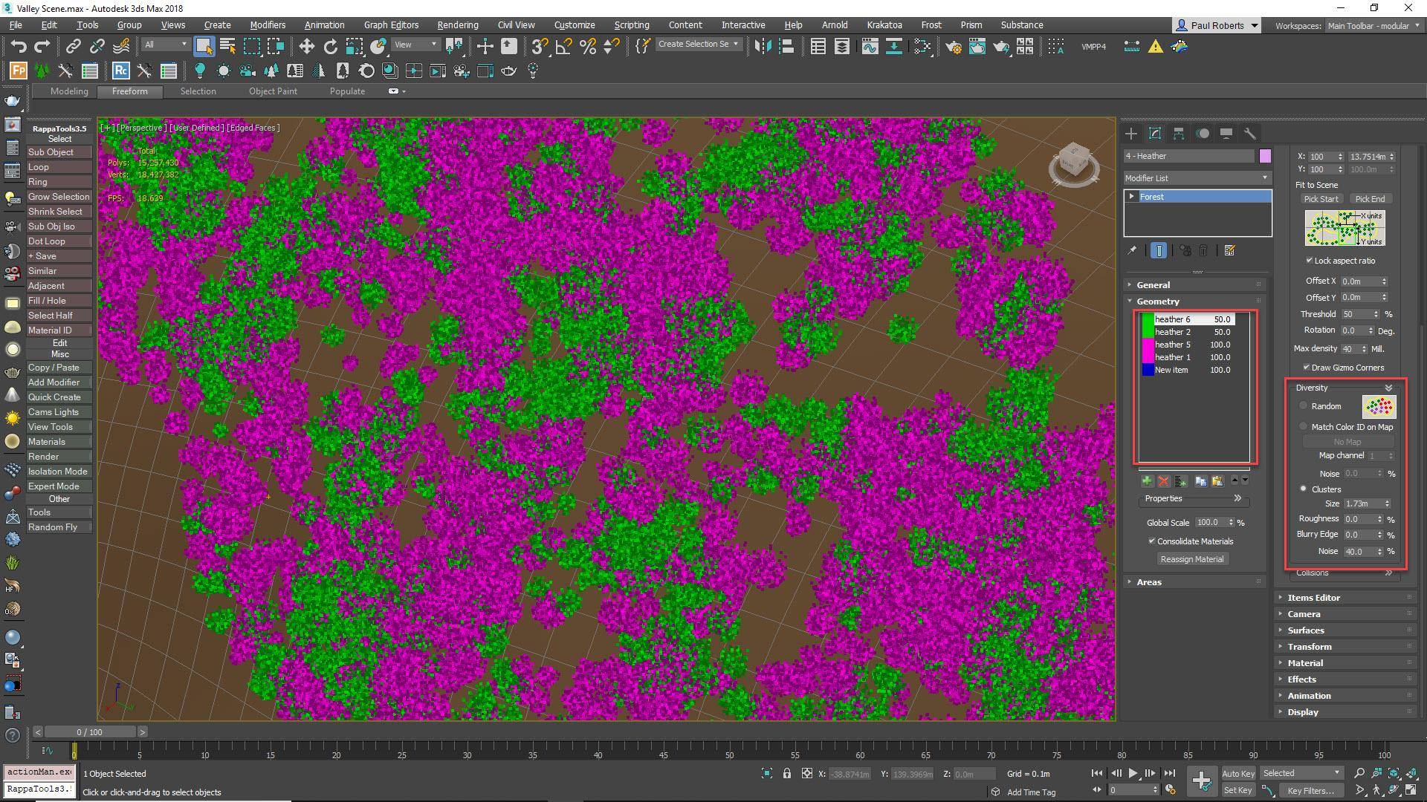
Task: Click the Heather color swatch
Action: click(1266, 156)
